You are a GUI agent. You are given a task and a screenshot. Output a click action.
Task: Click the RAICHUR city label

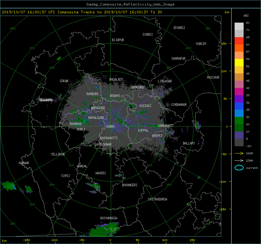tap(213, 77)
